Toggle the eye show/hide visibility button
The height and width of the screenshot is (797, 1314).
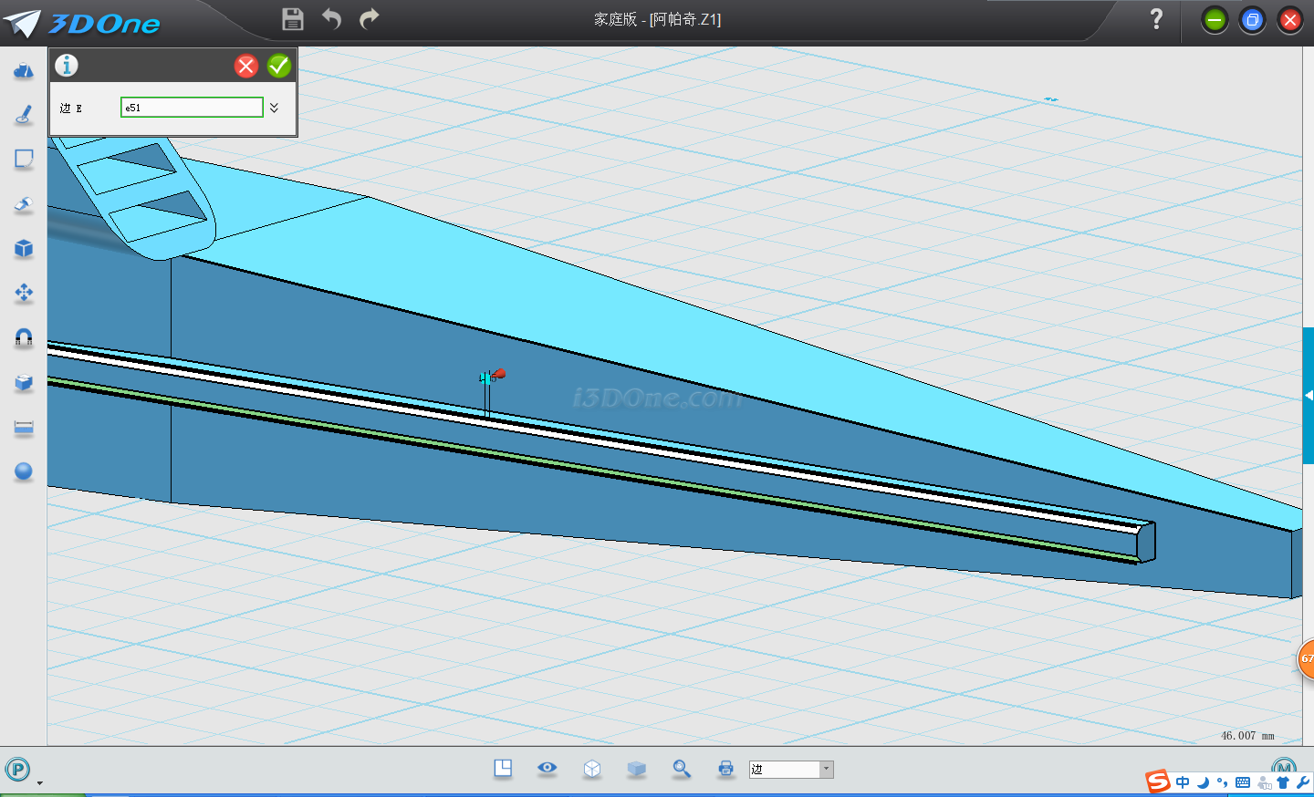[x=547, y=768]
